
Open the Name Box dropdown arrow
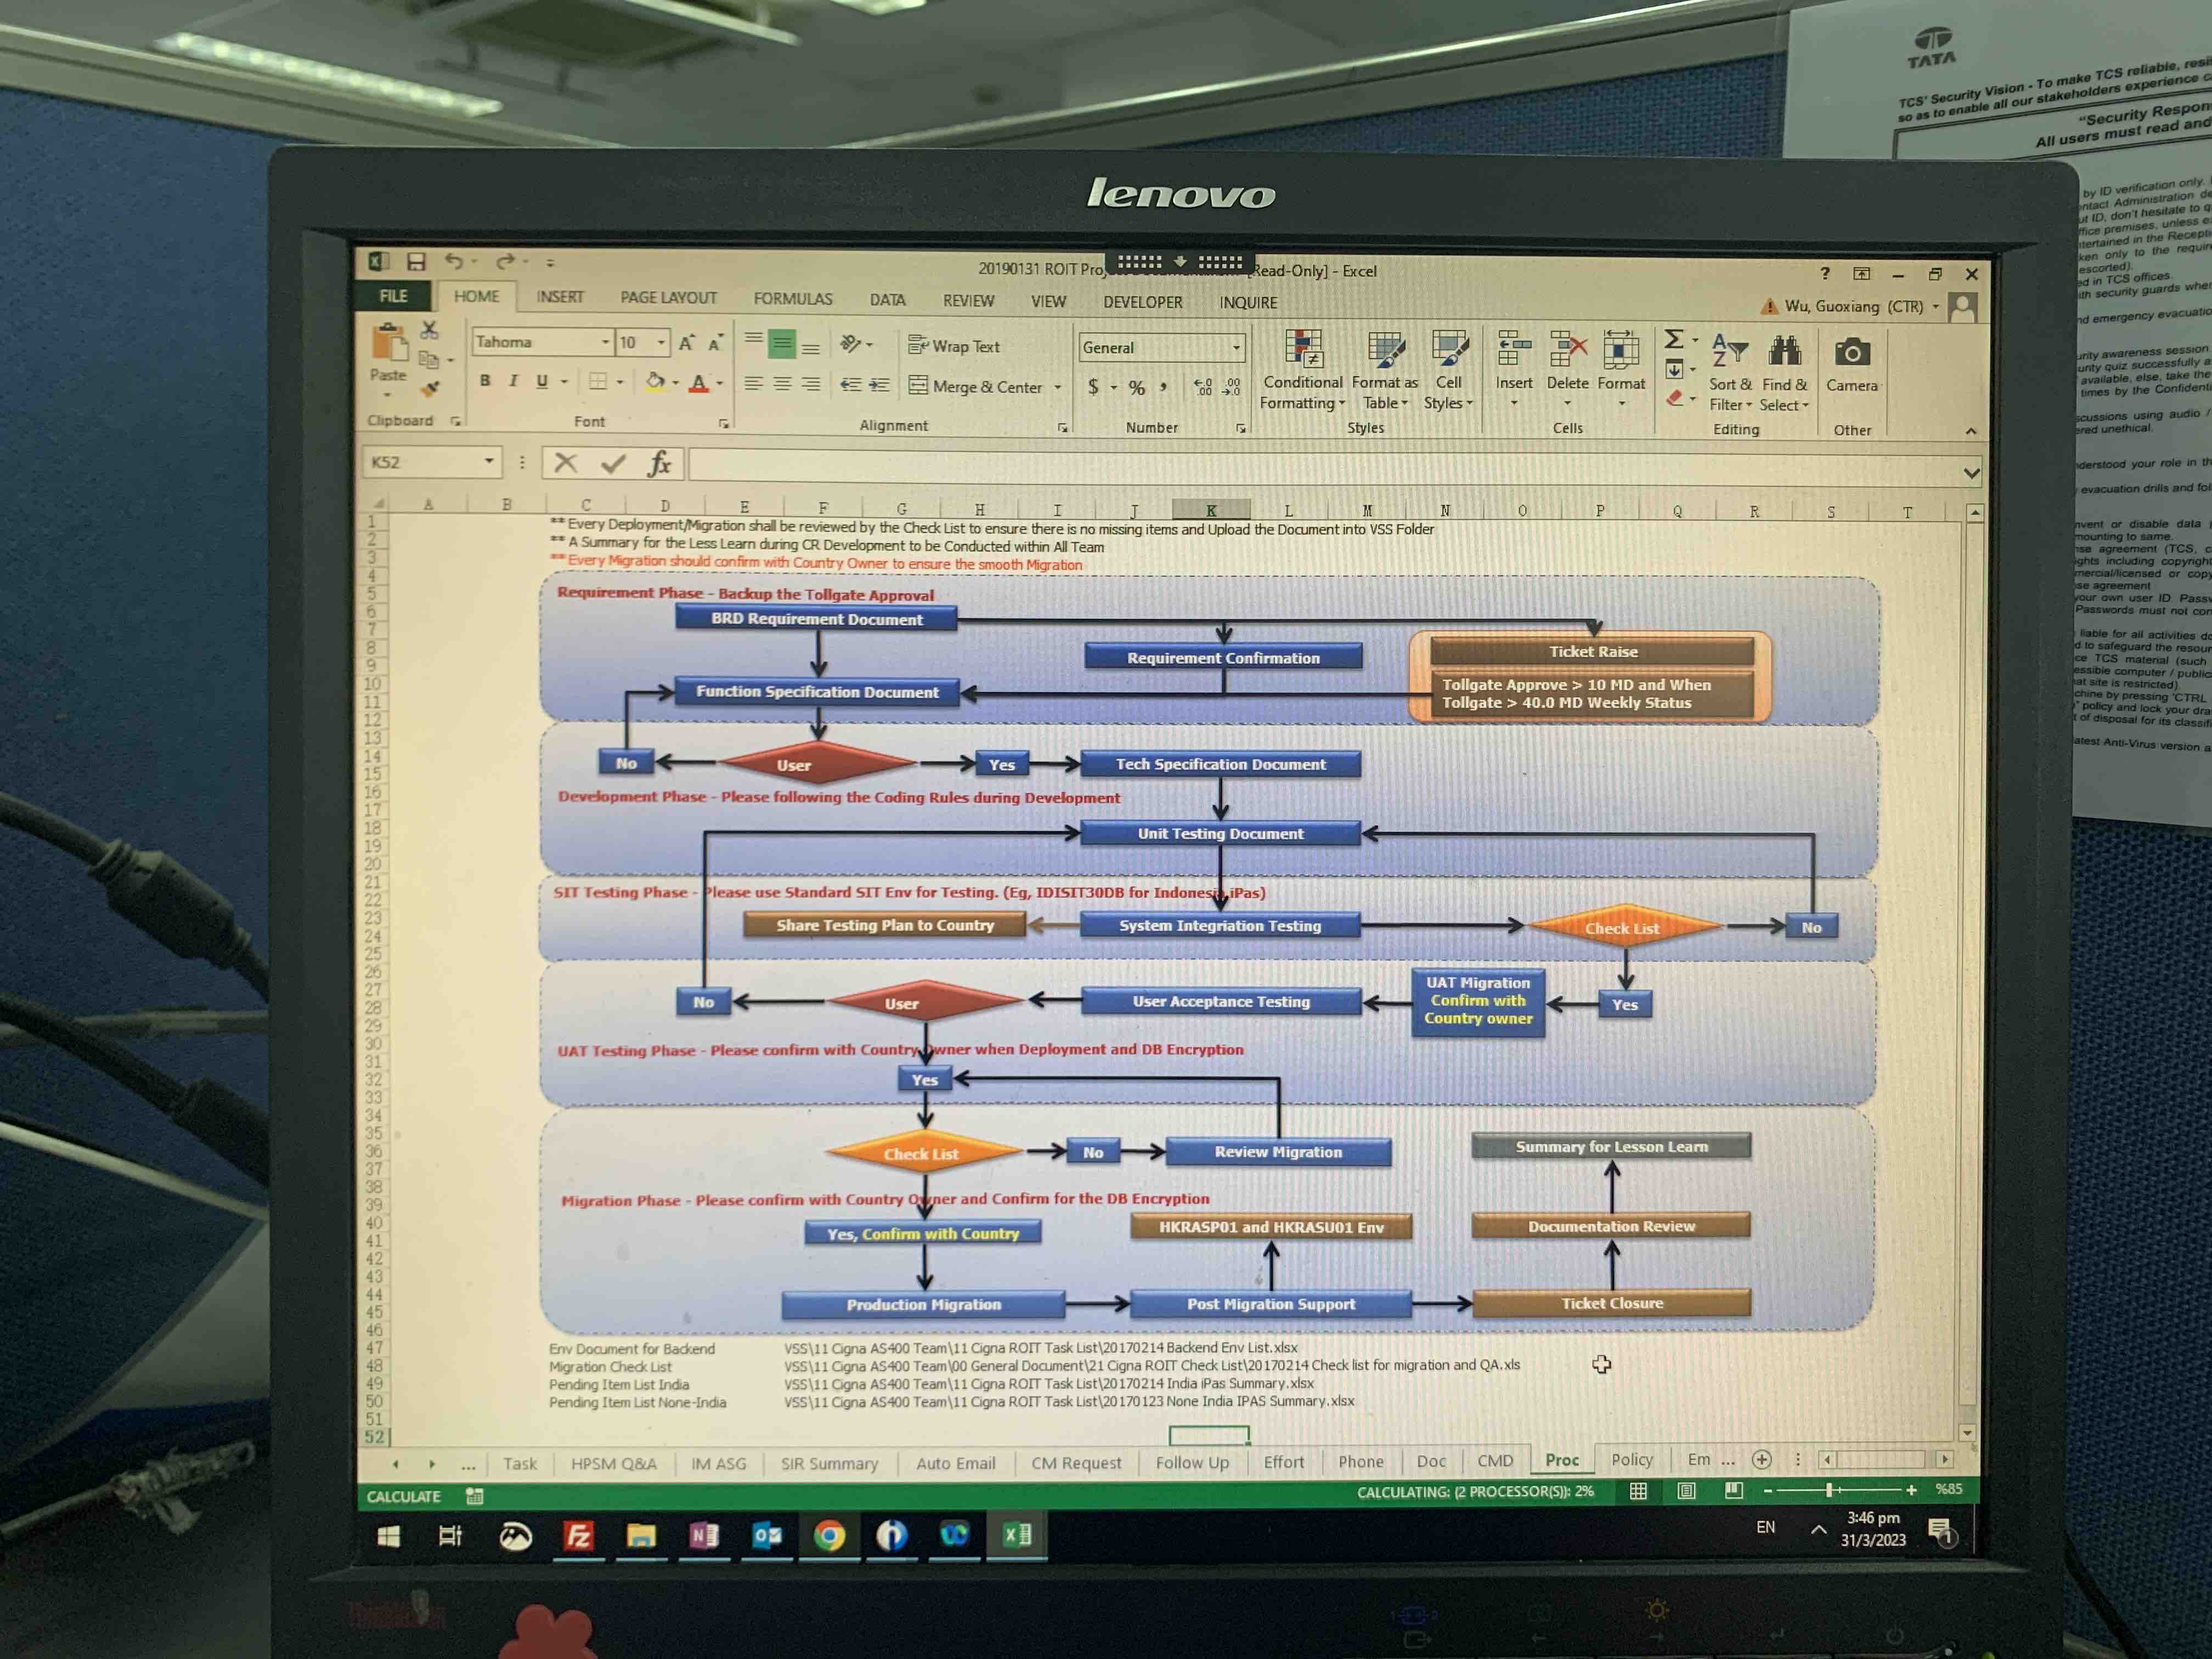tap(489, 462)
